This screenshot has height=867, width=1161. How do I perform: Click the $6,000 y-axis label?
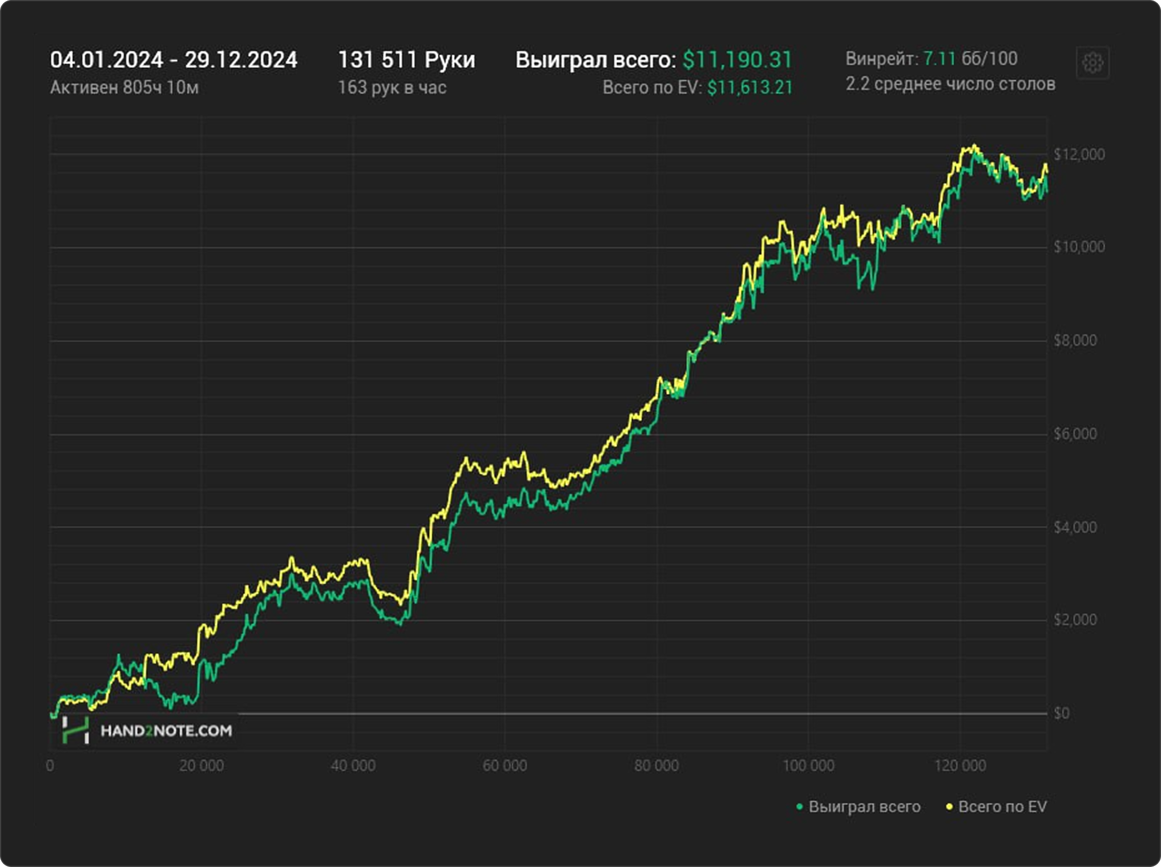pyautogui.click(x=1075, y=433)
